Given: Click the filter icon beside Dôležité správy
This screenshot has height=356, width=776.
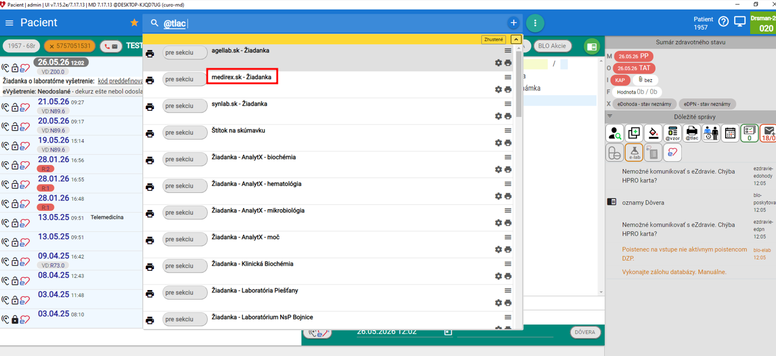Looking at the screenshot, I should pos(610,116).
